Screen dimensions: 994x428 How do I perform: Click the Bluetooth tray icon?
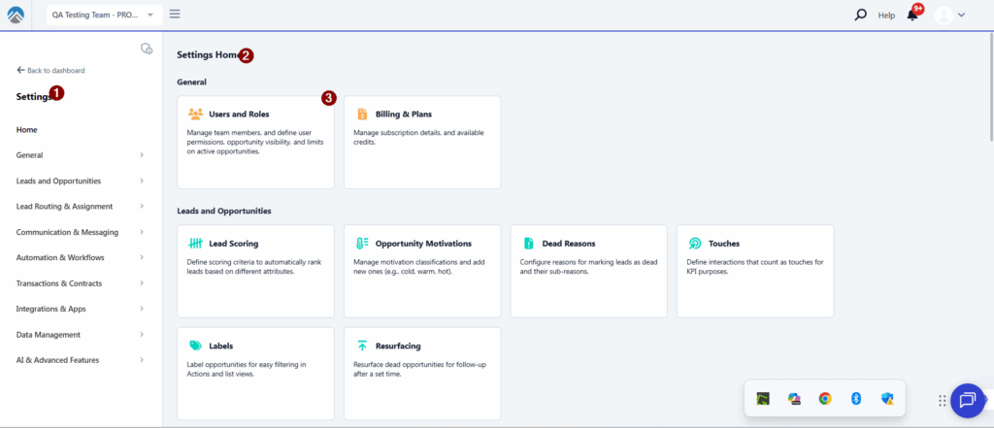tap(855, 398)
